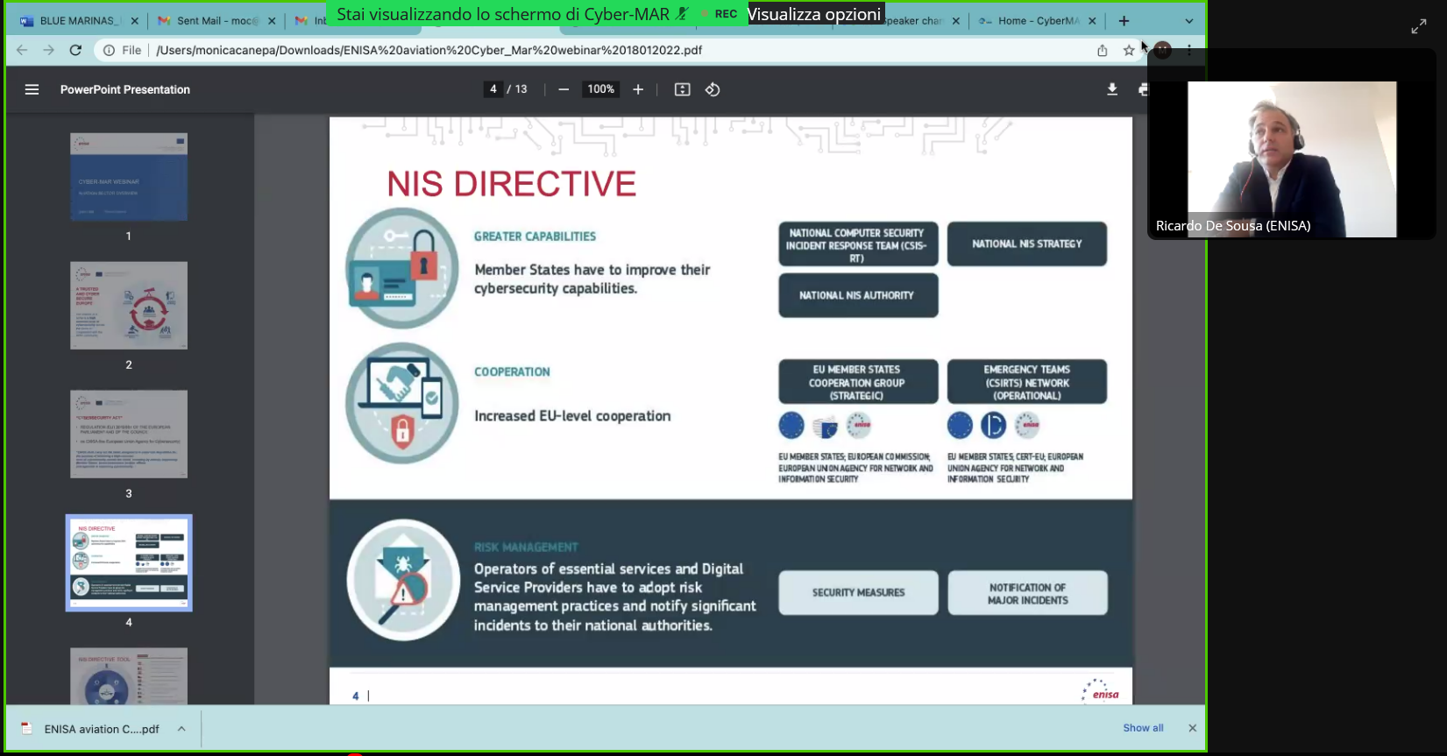Click the zoom percentage field
Screen dimensions: 1447x756
(x=600, y=89)
